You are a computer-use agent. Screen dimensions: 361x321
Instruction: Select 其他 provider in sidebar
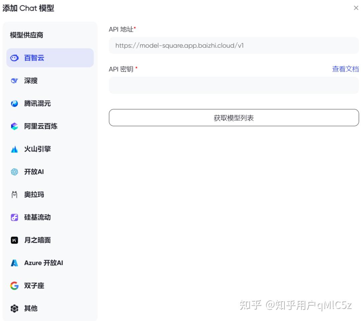click(x=31, y=309)
